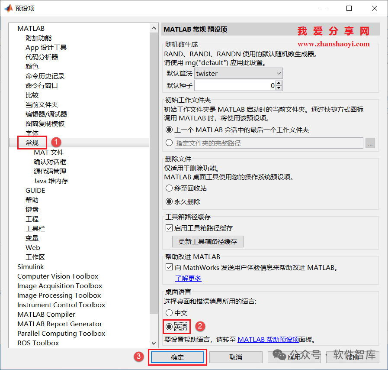
Task: Click the MATLAB logo in title bar
Action: pos(9,8)
